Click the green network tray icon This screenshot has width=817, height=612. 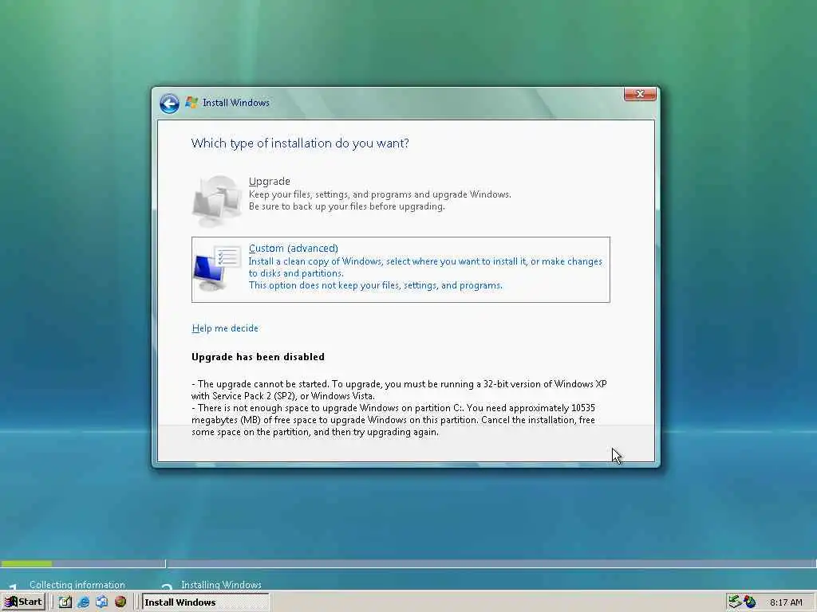[x=735, y=602]
